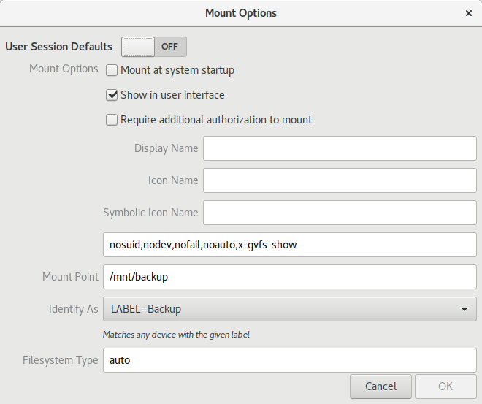Click the Mount Options dialog title
The width and height of the screenshot is (482, 404).
[x=241, y=13]
